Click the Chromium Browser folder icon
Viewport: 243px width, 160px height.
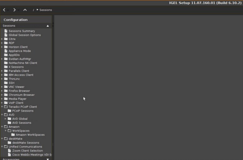coord(6,95)
